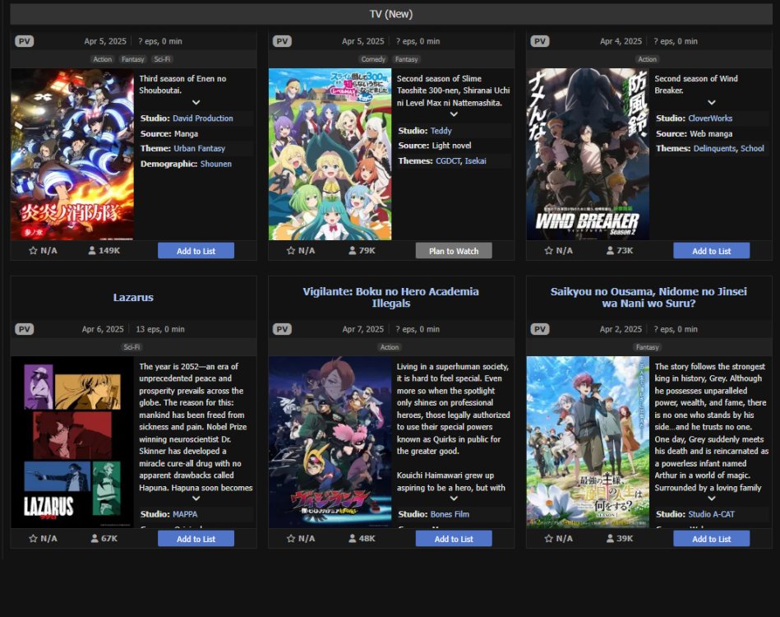Open School theme link
The height and width of the screenshot is (617, 780).
[x=752, y=148]
